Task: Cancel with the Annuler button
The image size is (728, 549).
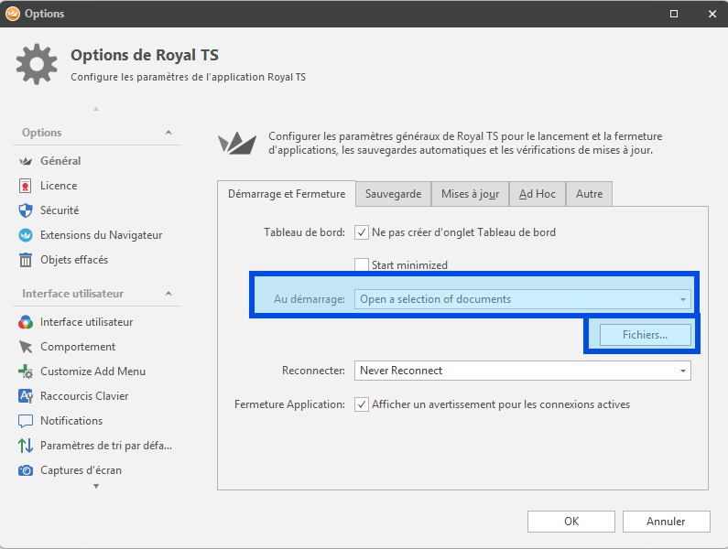Action: pos(667,522)
